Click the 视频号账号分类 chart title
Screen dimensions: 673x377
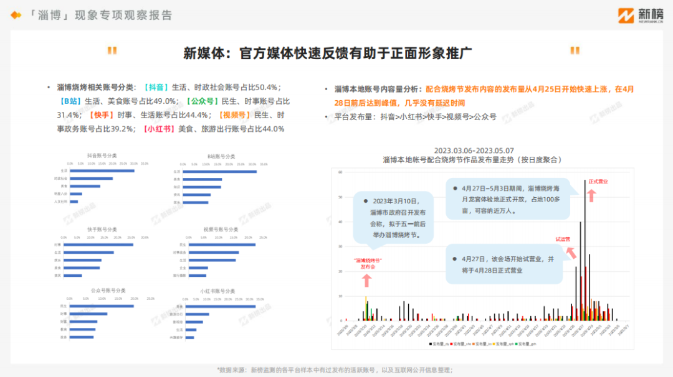coord(221,230)
